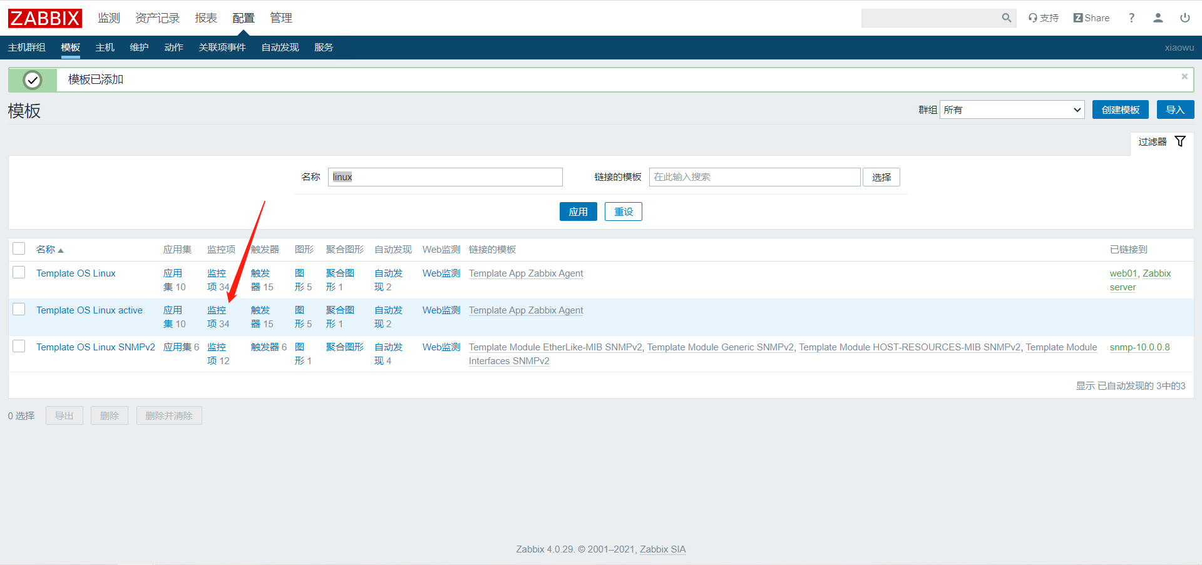
Task: Dismiss the template added message
Action: click(x=1184, y=76)
